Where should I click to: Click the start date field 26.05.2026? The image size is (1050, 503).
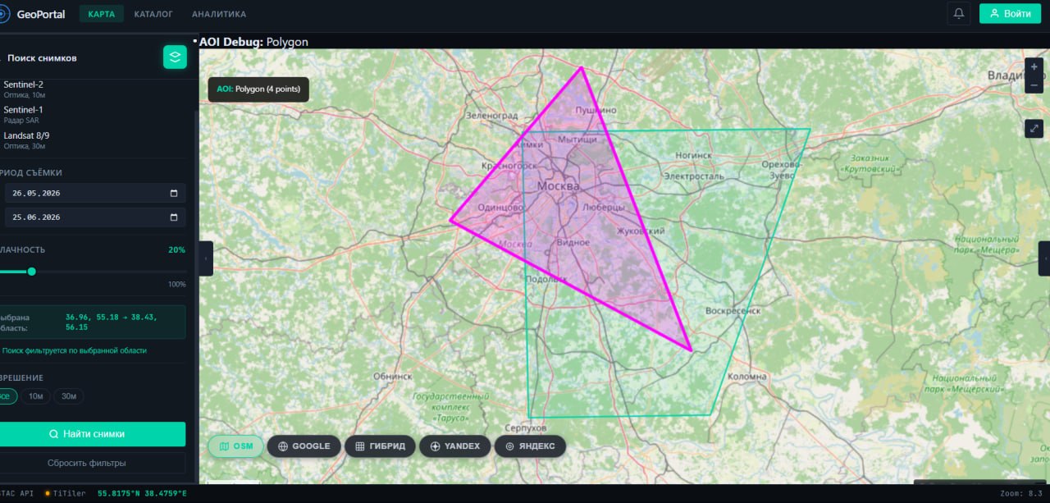tap(95, 193)
